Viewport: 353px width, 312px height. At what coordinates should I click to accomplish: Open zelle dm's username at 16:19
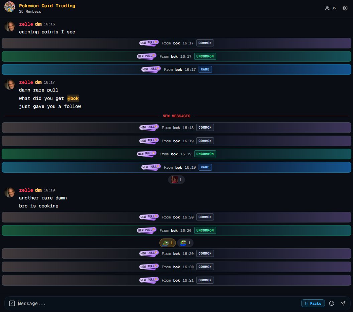[30, 190]
